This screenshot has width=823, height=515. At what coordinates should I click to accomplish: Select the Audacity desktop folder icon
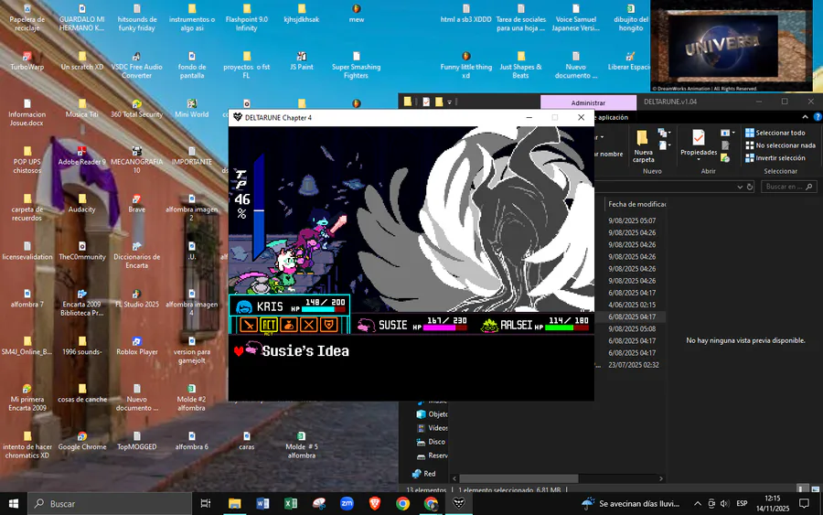tap(82, 203)
